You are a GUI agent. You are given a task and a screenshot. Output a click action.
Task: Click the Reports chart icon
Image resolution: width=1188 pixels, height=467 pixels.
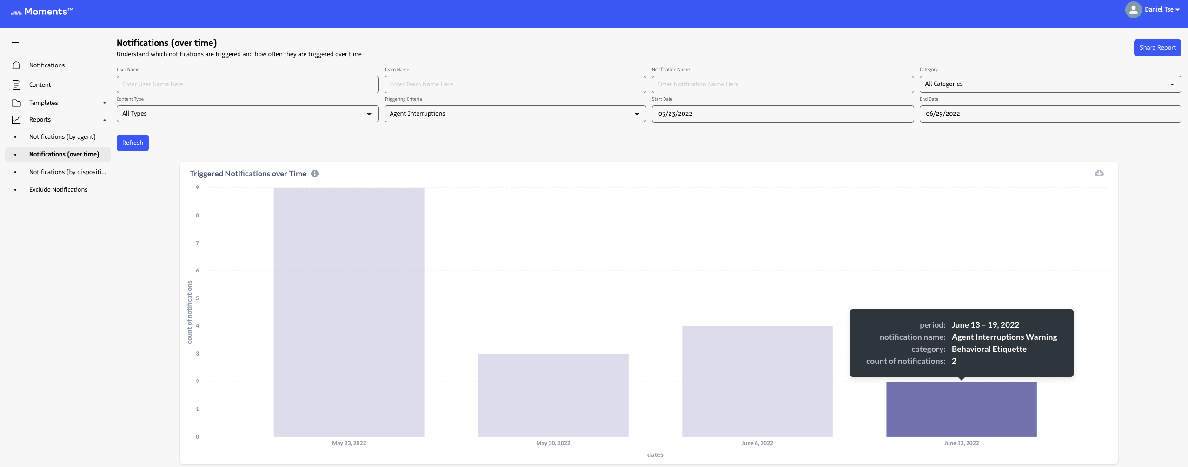16,120
